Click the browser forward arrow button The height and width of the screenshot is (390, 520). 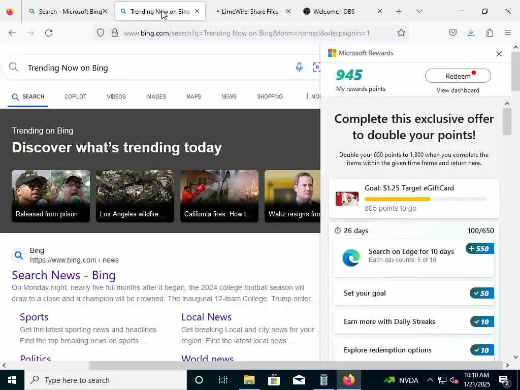tap(30, 33)
